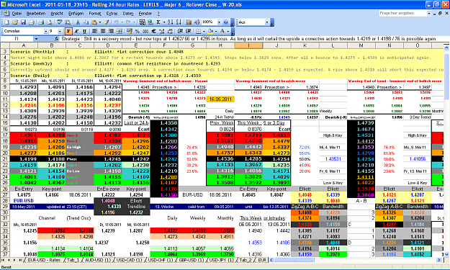450x270 pixels.
Task: Open the Paste options dropdown arrow
Action: pyautogui.click(x=99, y=22)
